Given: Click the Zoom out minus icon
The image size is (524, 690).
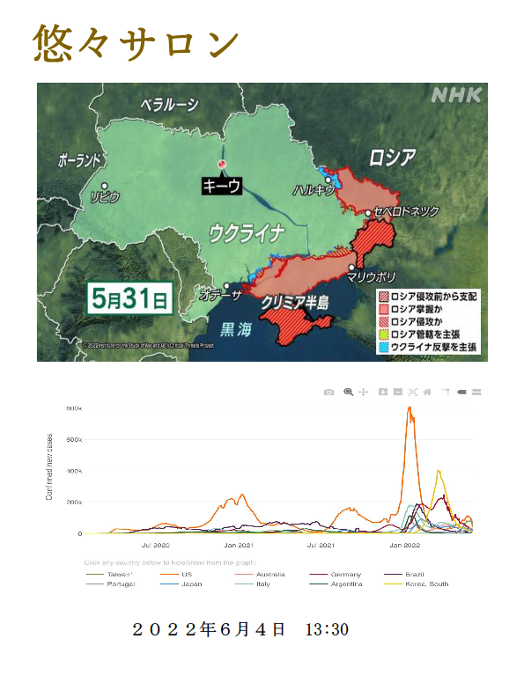Looking at the screenshot, I should tap(398, 392).
